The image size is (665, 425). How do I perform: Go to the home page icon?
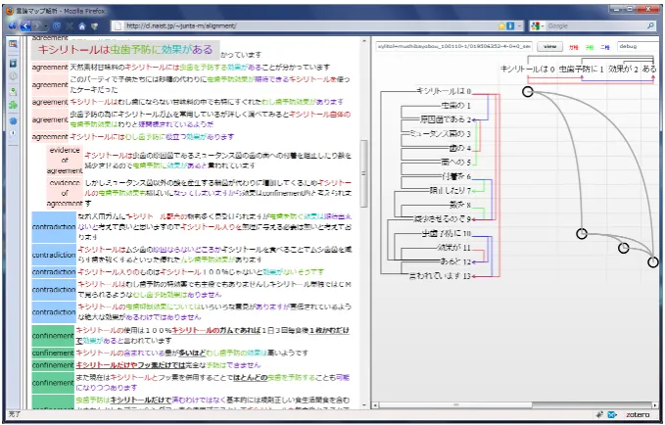pos(82,26)
